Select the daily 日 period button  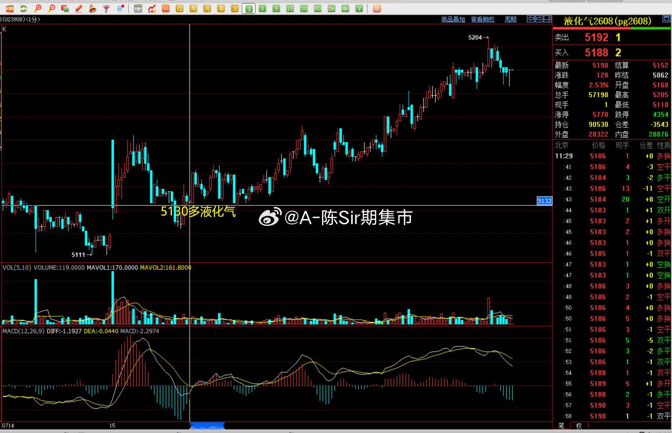[180, 9]
